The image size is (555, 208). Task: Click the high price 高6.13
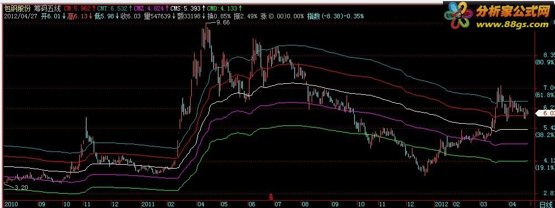(77, 16)
